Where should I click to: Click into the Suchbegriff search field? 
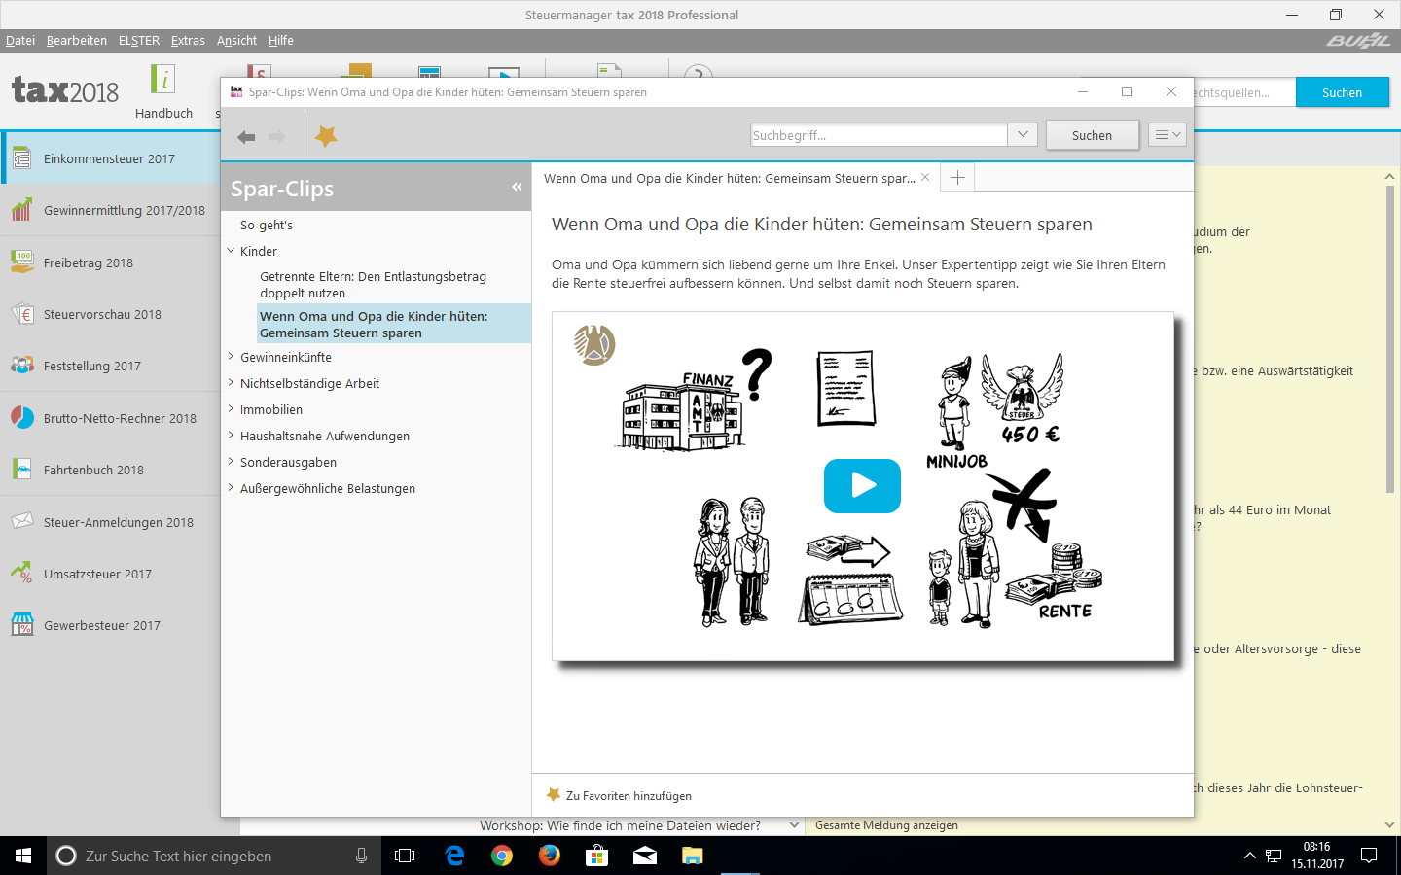pyautogui.click(x=879, y=135)
